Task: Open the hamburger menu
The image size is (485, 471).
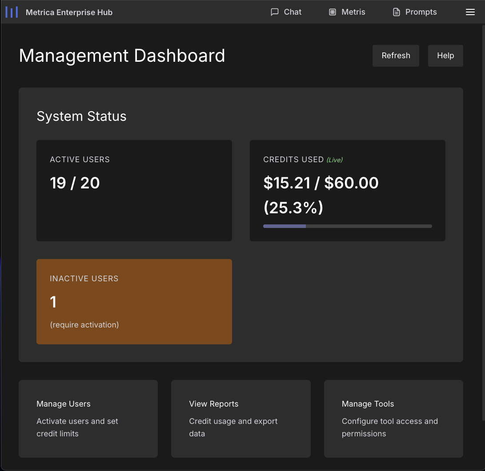Action: click(x=470, y=12)
